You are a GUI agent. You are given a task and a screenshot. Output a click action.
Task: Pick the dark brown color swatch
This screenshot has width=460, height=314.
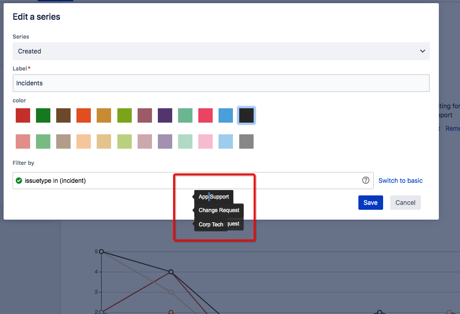coord(63,115)
